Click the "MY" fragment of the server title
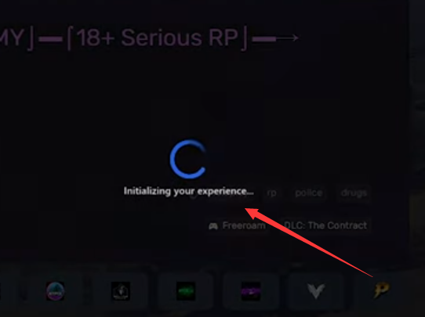Screen dimensions: 425x317 12,38
